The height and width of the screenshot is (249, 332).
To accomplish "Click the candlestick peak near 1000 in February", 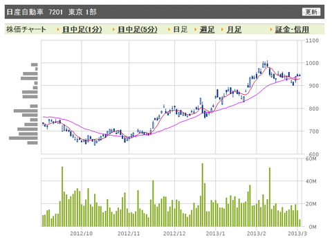I will 267,64.
